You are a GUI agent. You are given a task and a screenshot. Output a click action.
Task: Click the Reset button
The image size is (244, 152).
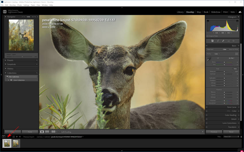[231, 132]
